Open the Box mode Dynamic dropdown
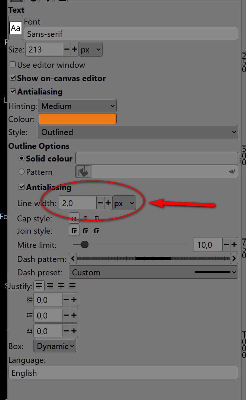The height and width of the screenshot is (400, 246). point(55,346)
